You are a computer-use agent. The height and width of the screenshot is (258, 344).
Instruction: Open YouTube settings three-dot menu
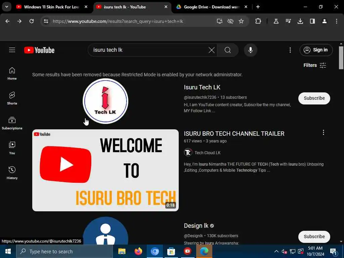click(290, 50)
